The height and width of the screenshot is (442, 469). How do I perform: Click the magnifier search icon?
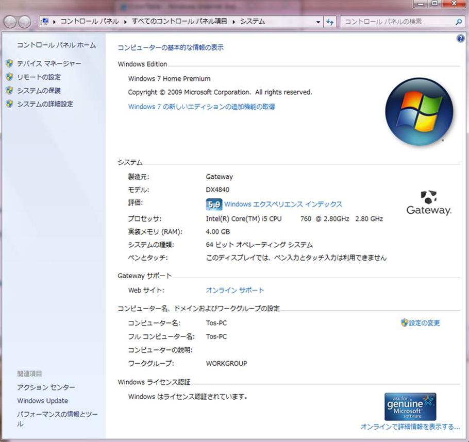(x=459, y=22)
